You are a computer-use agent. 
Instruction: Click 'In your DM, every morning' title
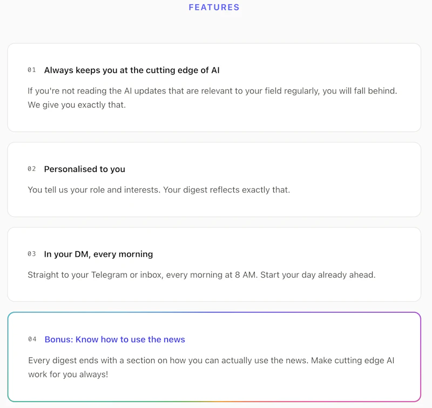(x=98, y=254)
